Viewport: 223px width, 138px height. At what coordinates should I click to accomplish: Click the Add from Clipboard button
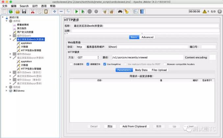click(135, 126)
